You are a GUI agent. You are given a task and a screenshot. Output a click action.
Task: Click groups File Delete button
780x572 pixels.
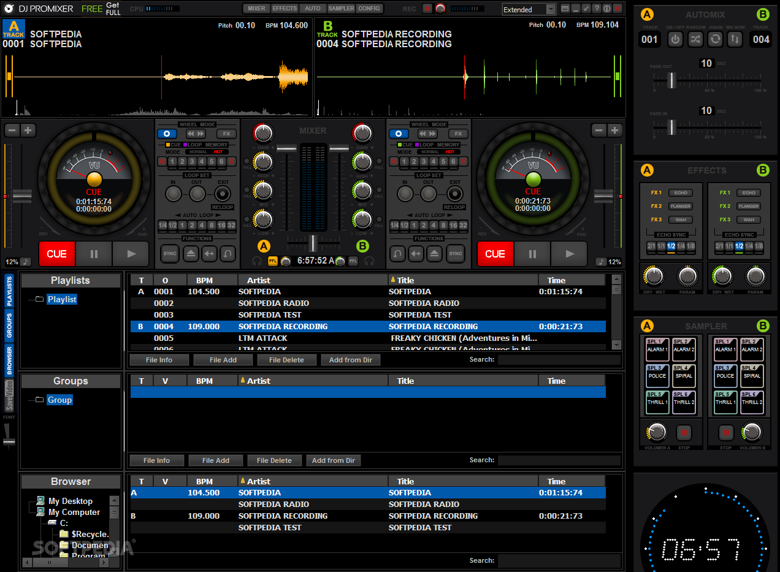click(x=275, y=460)
